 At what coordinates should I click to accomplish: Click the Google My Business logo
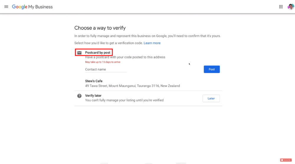(32, 7)
